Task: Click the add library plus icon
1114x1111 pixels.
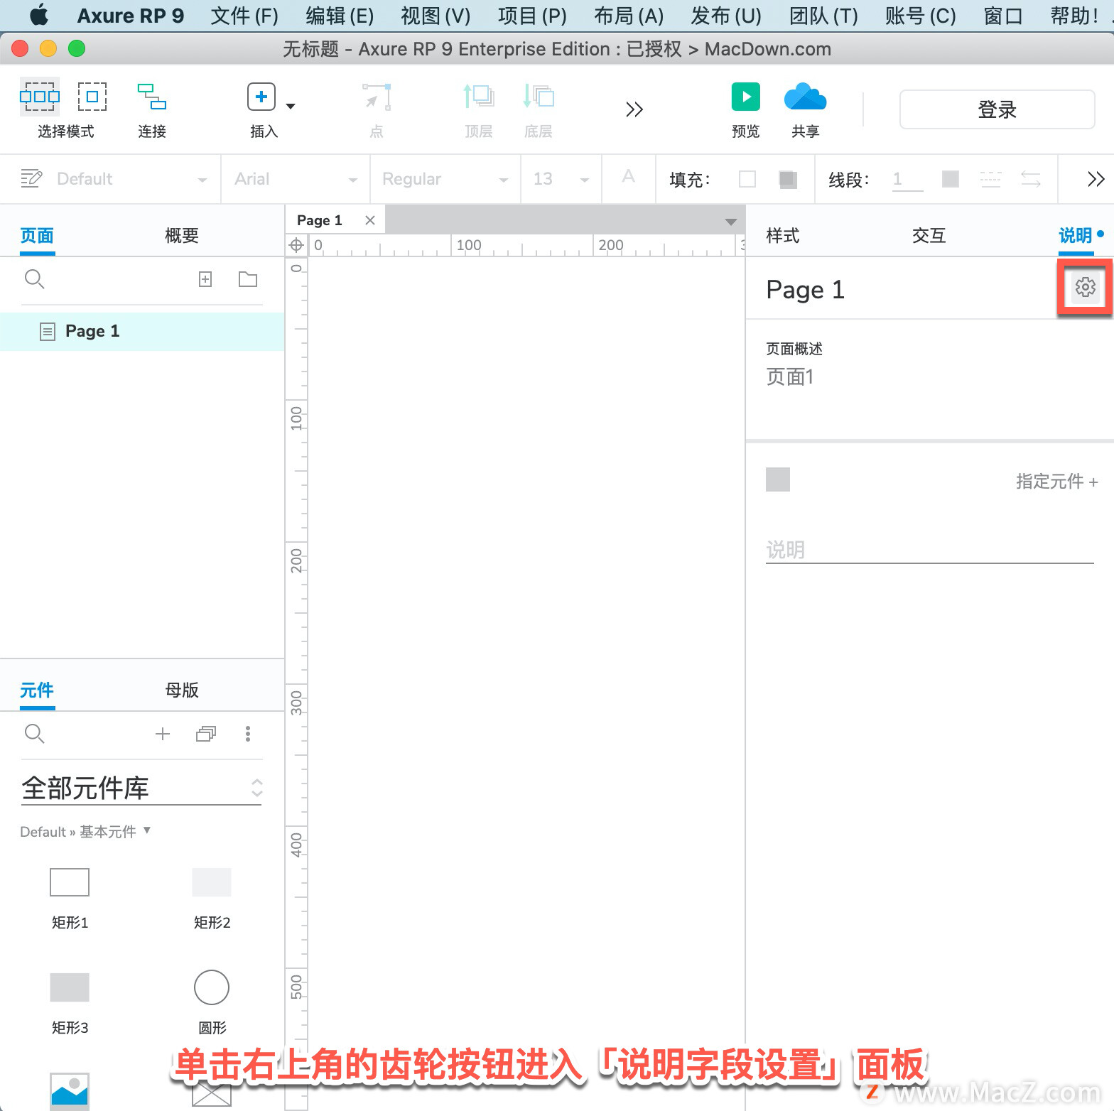Action: pyautogui.click(x=163, y=734)
